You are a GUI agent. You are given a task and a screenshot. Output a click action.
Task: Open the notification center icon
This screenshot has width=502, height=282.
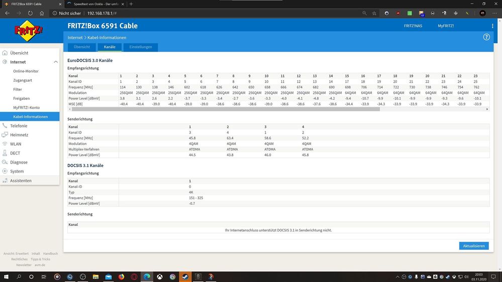pyautogui.click(x=493, y=276)
